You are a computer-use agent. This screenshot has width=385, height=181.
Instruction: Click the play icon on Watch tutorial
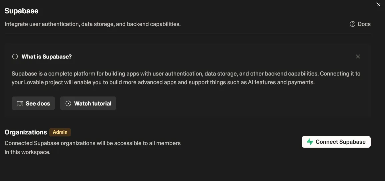coord(68,103)
